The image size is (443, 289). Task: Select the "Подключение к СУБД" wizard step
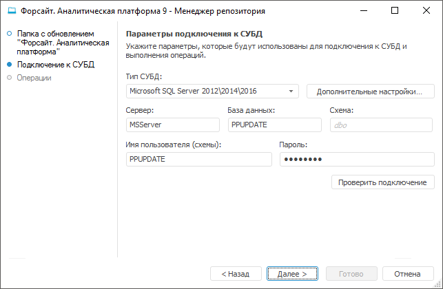pos(55,65)
